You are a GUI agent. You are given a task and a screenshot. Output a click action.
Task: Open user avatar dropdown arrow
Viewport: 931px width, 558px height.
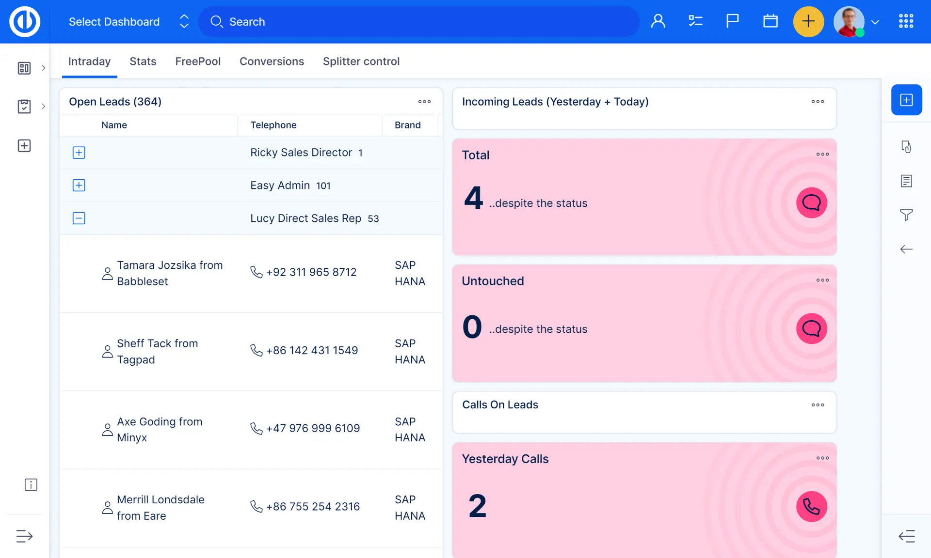click(875, 22)
